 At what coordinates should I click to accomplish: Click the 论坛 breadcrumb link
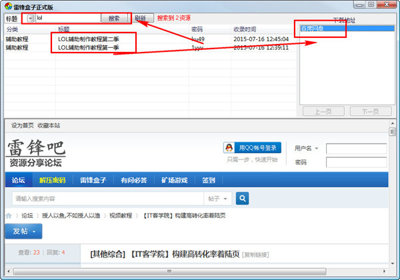point(27,215)
